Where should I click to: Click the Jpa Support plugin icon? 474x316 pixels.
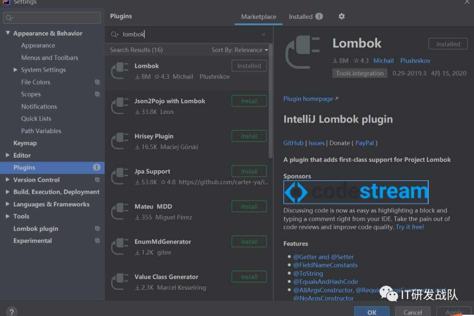pos(120,176)
